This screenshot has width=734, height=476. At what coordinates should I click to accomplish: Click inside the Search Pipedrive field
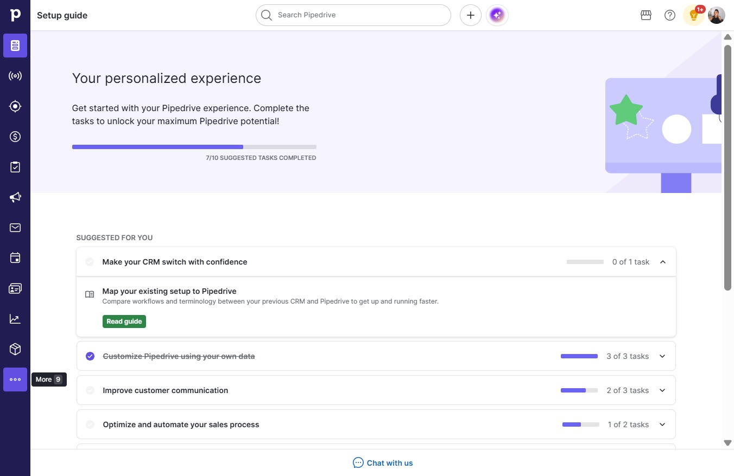pos(353,15)
